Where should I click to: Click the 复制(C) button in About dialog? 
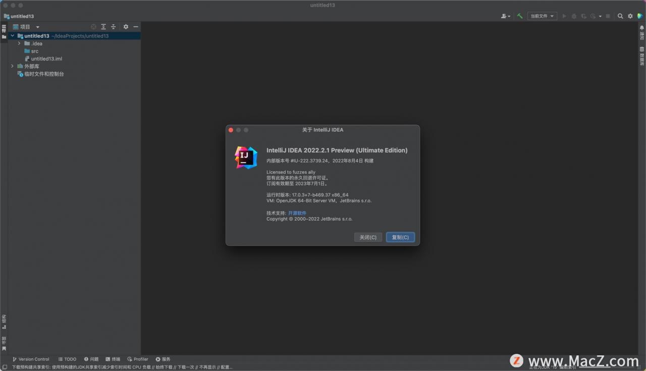(400, 237)
